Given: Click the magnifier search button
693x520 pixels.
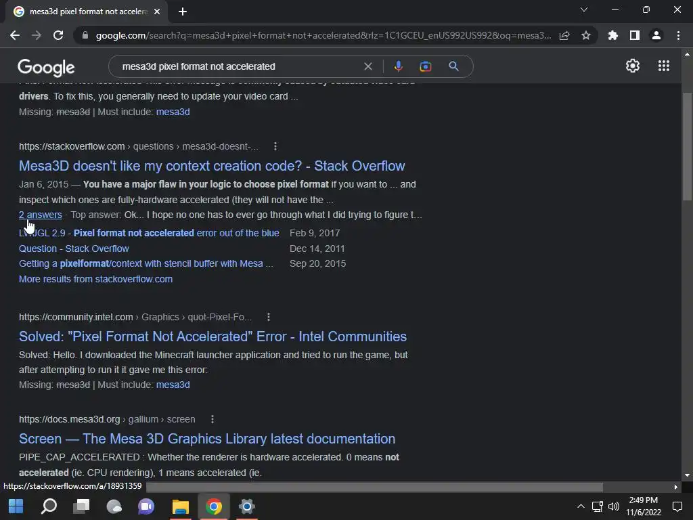Looking at the screenshot, I should point(453,66).
